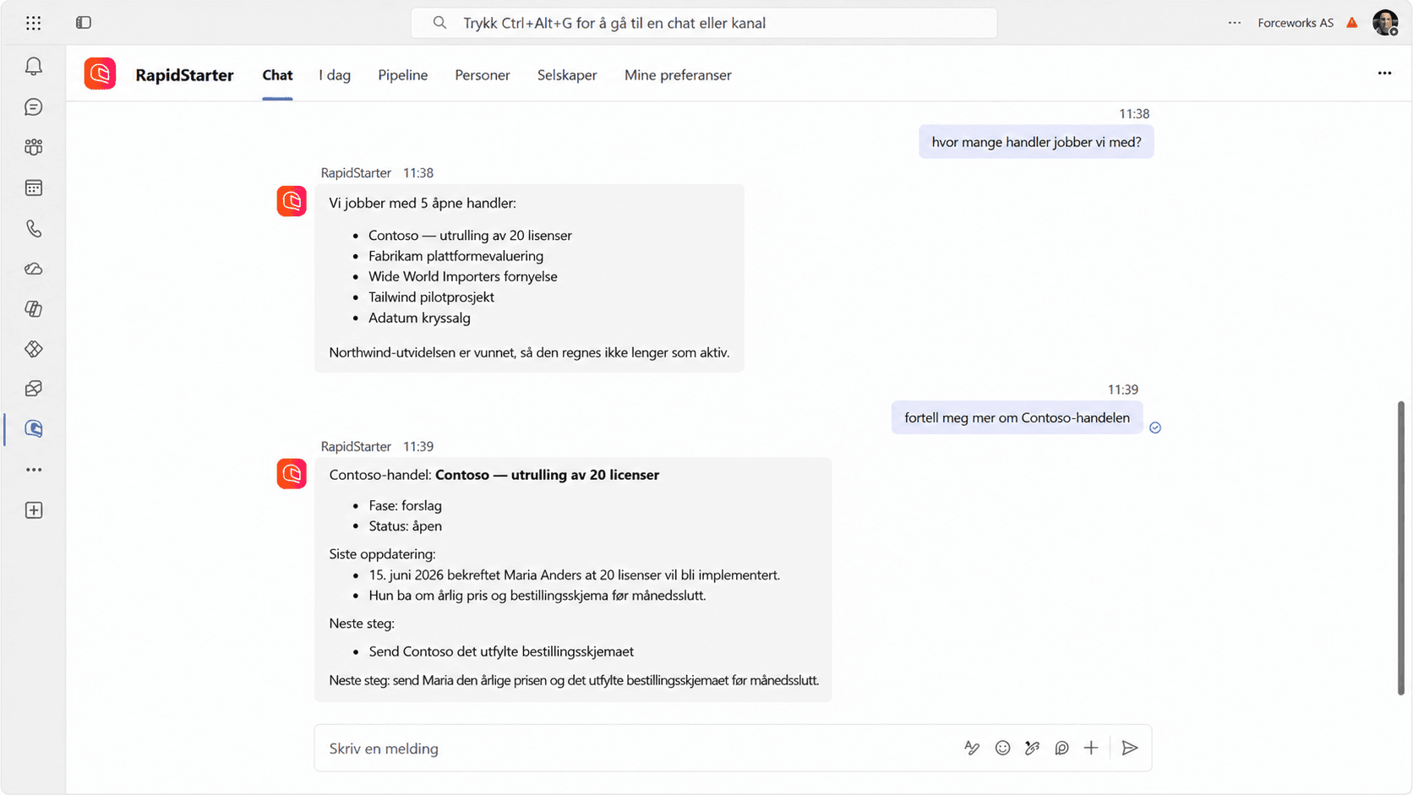
Task: Click the chat vertical scrollbar
Action: click(1400, 547)
